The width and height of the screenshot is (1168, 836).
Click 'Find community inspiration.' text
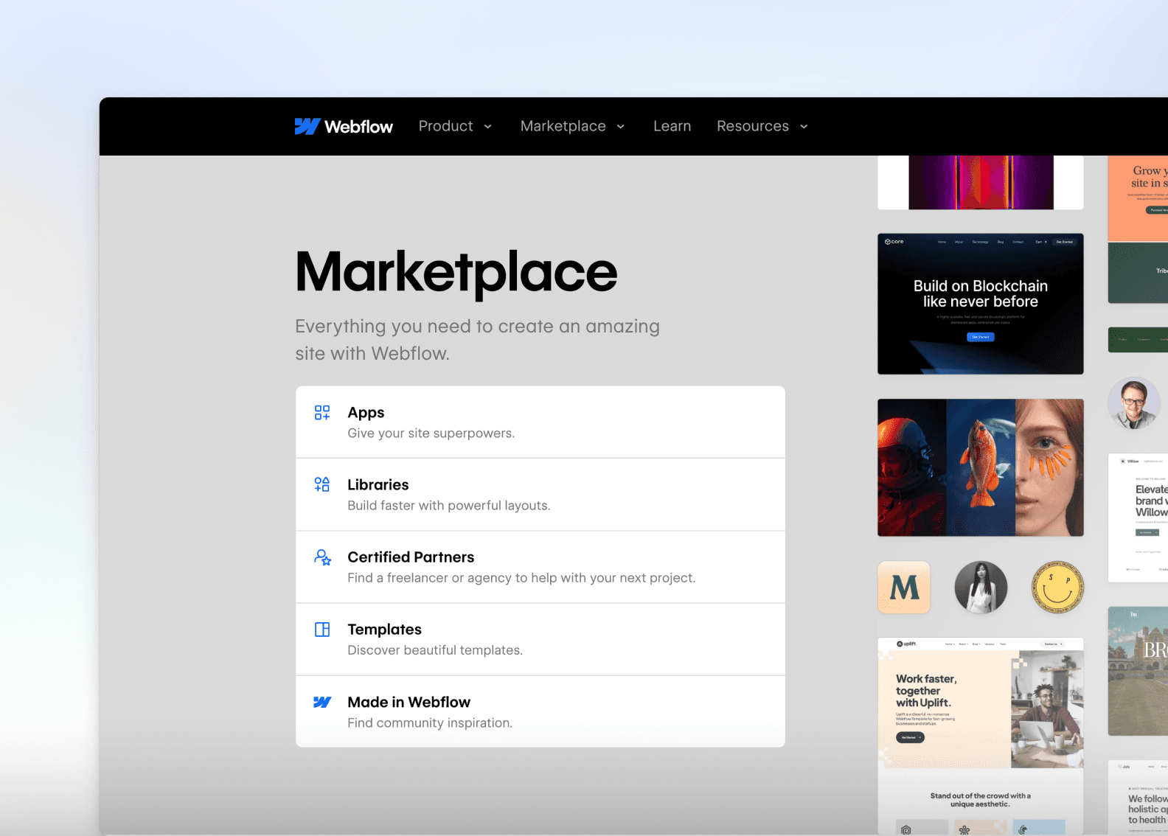[x=430, y=723]
